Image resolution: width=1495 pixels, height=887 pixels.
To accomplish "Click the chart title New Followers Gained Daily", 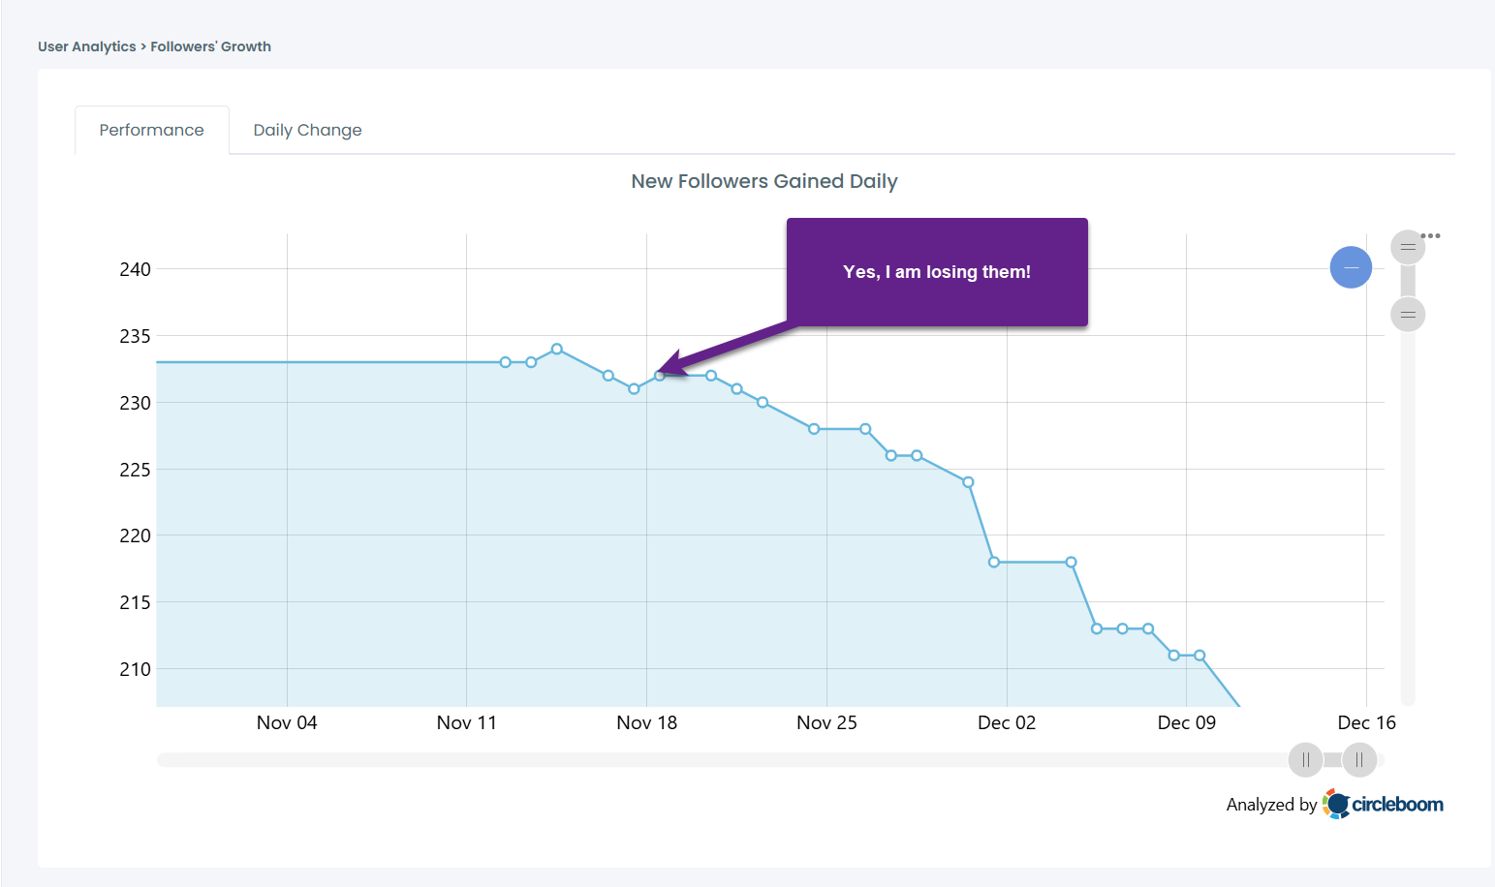I will pos(764,181).
